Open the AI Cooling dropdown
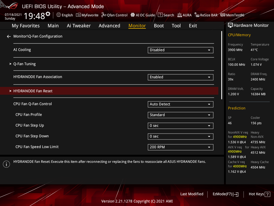 (x=180, y=50)
